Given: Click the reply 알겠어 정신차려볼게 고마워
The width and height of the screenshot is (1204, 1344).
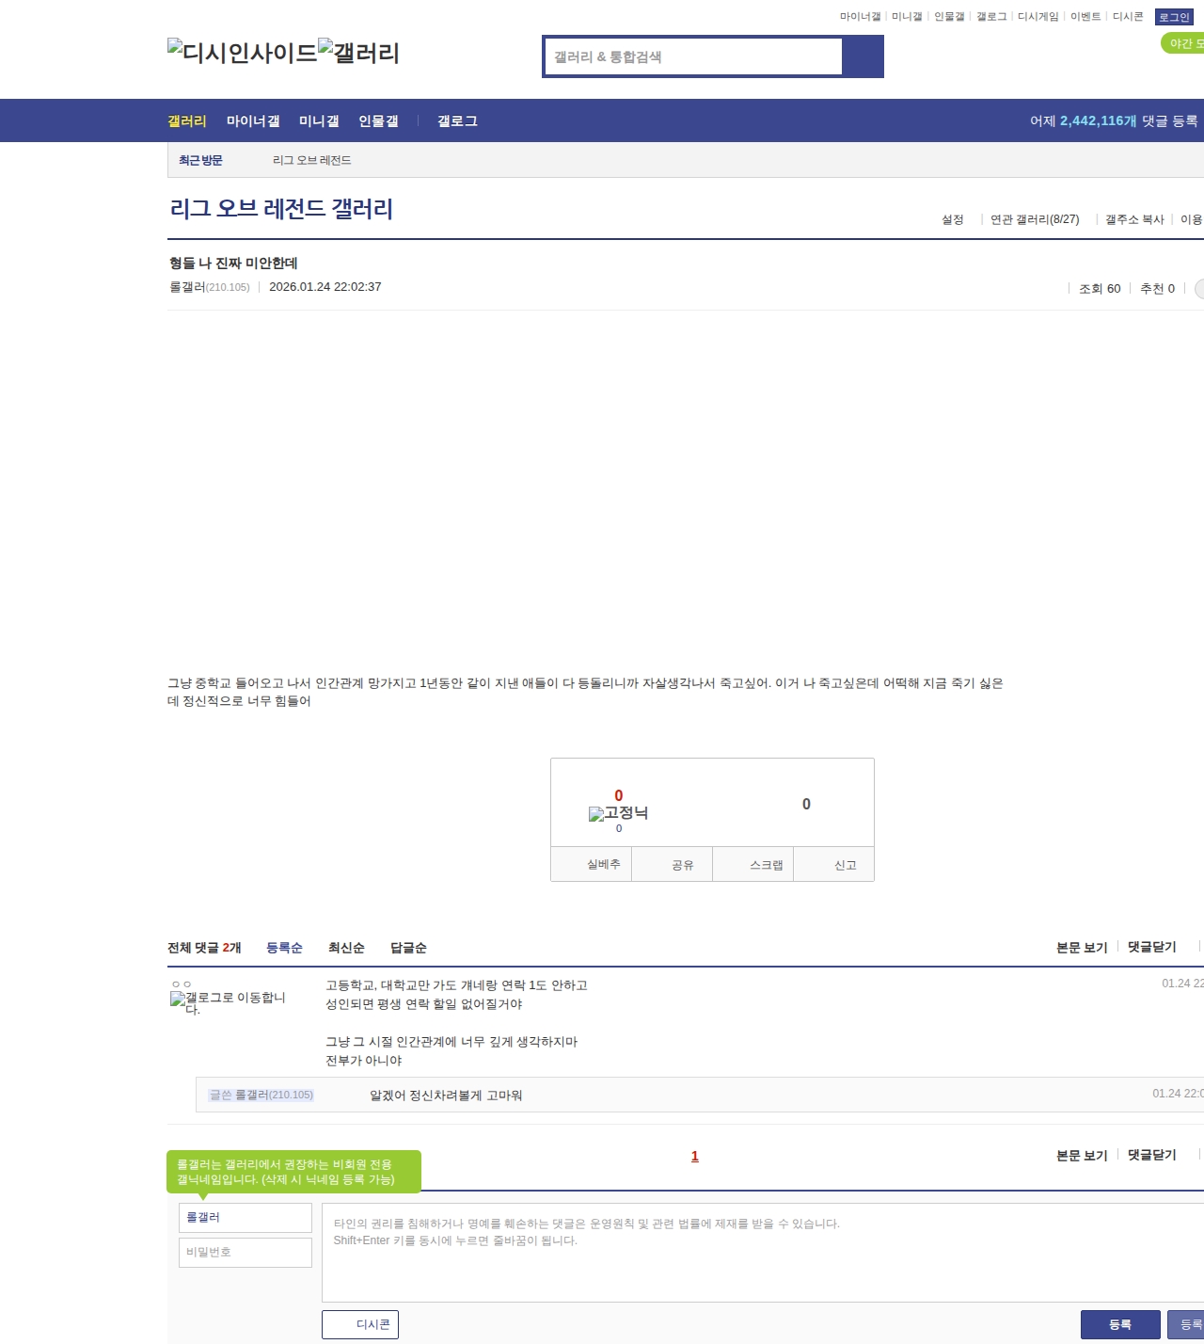Looking at the screenshot, I should pos(446,1096).
